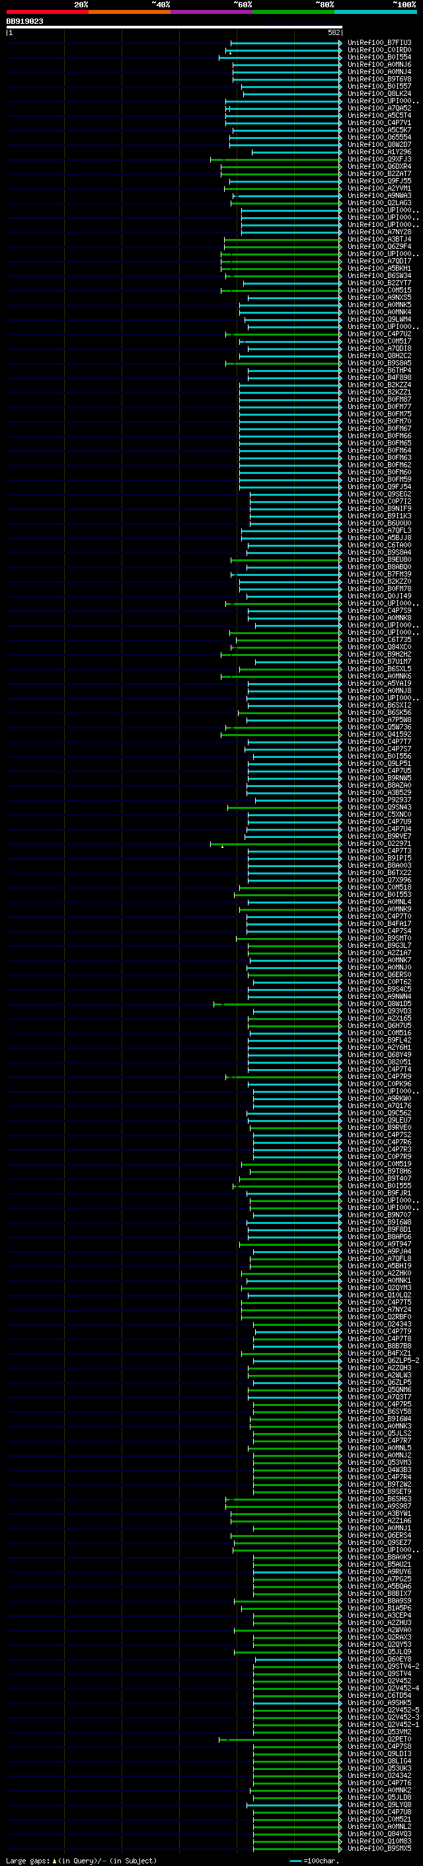Click the green alignment bar for UniRef100_Q8W1D5
The height and width of the screenshot is (1866, 423).
tap(277, 1004)
